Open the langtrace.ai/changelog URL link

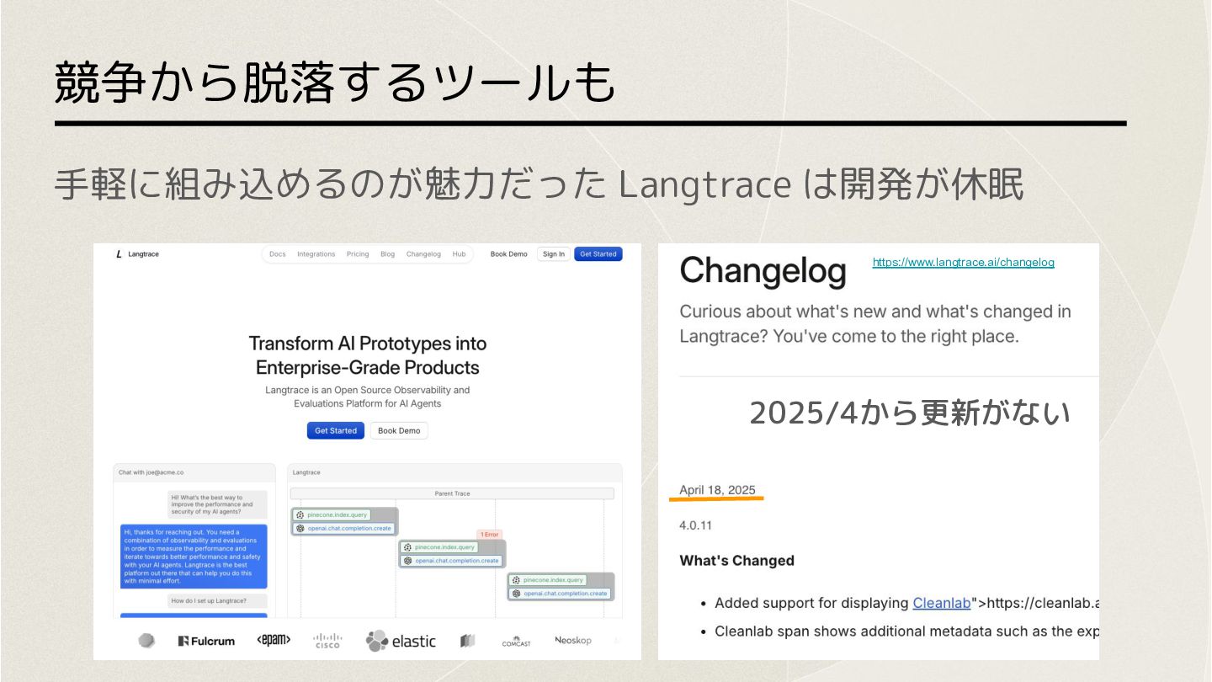pyautogui.click(x=964, y=263)
